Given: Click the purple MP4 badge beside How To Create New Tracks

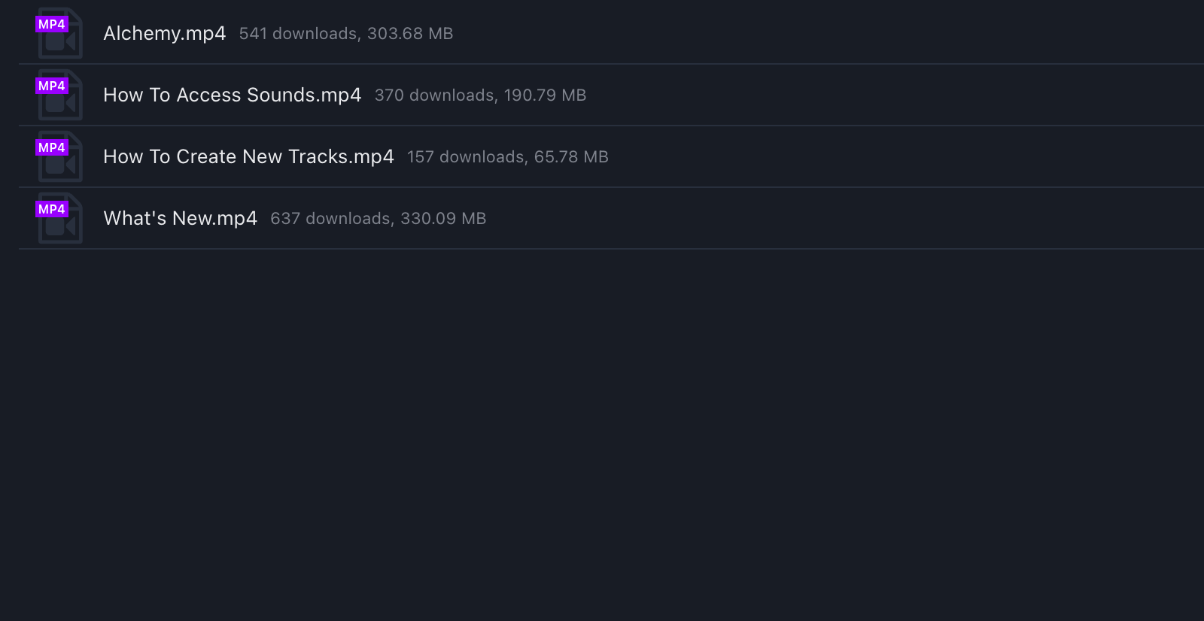Looking at the screenshot, I should 52,147.
